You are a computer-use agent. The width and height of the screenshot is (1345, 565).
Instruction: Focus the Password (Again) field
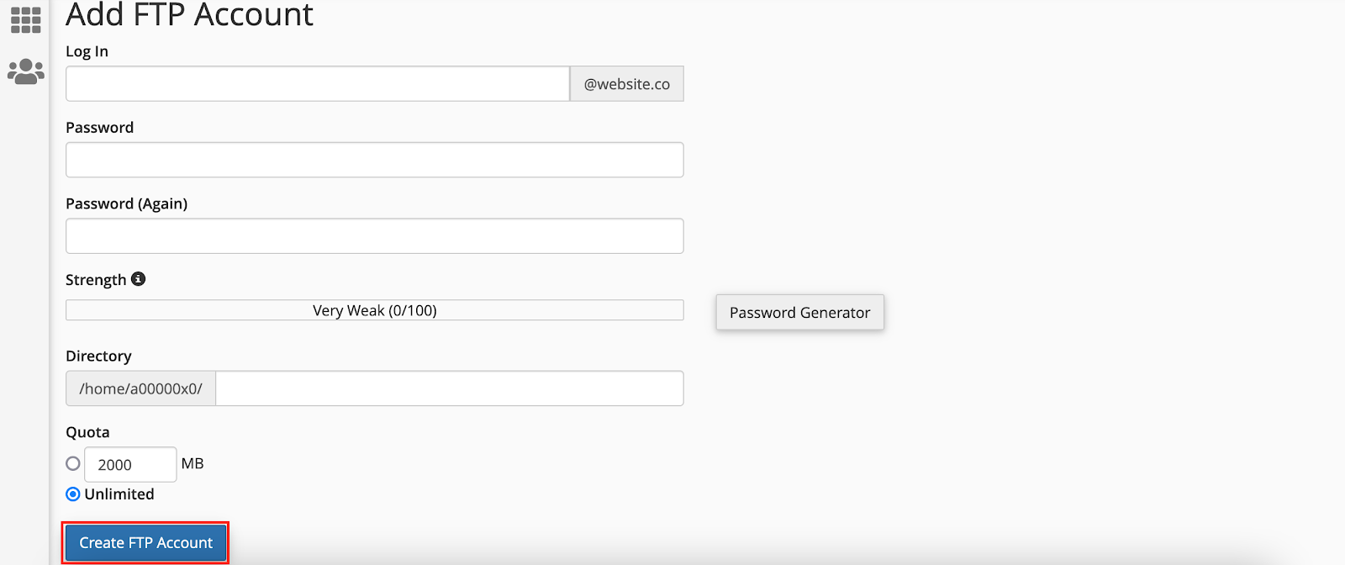pyautogui.click(x=375, y=236)
